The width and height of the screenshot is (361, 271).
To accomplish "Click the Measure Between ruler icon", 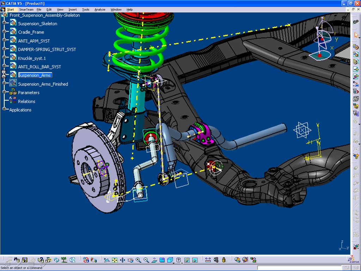I will coord(208,260).
